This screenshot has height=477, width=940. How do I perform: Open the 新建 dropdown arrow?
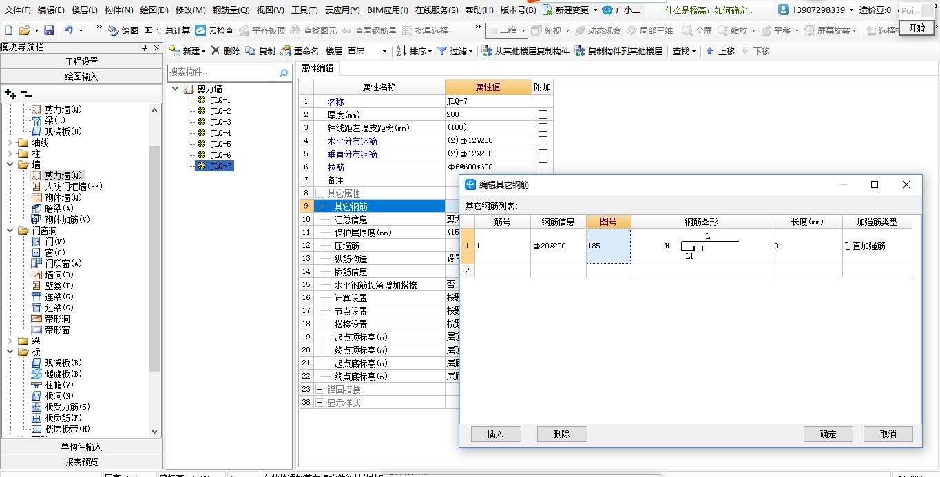tap(204, 52)
